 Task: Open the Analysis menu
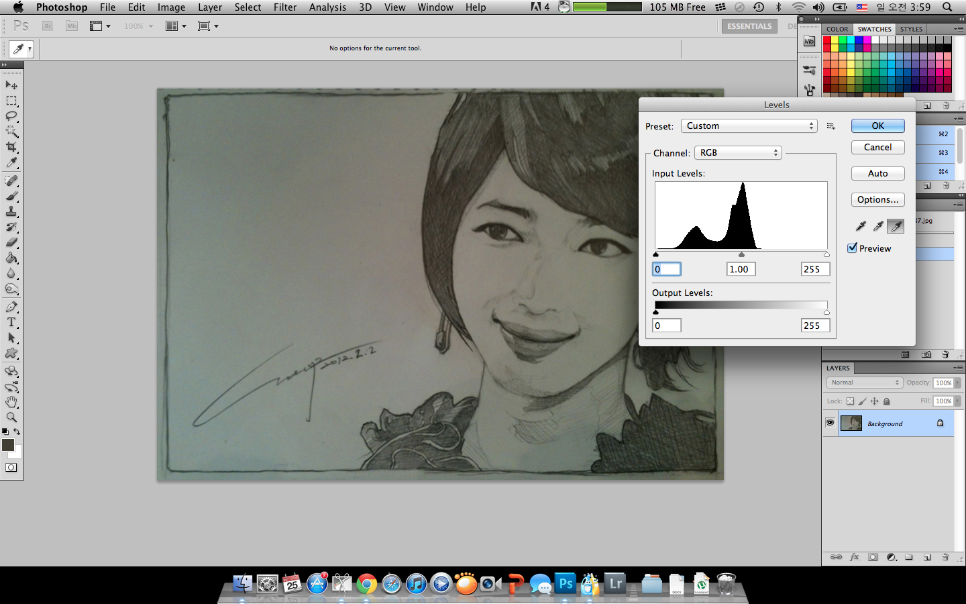click(327, 7)
